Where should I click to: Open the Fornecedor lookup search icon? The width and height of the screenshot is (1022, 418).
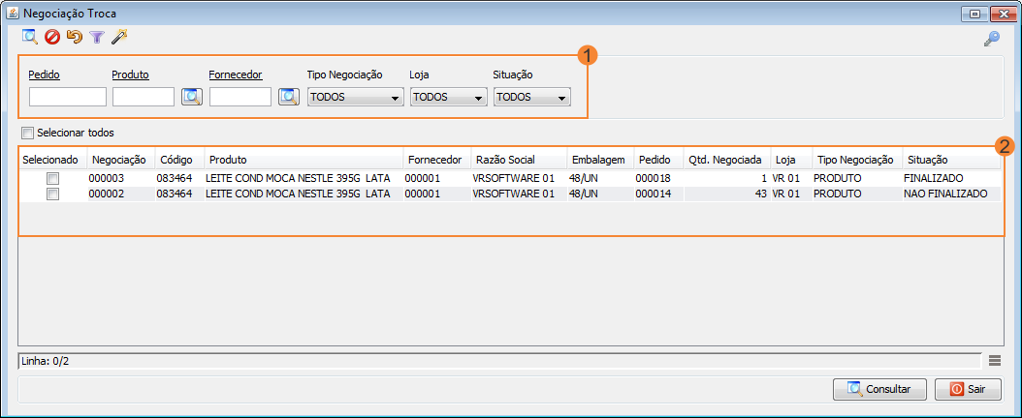tap(288, 97)
